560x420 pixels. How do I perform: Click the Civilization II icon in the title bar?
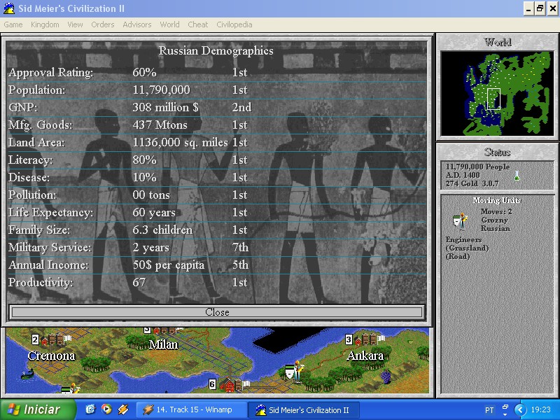(9, 8)
